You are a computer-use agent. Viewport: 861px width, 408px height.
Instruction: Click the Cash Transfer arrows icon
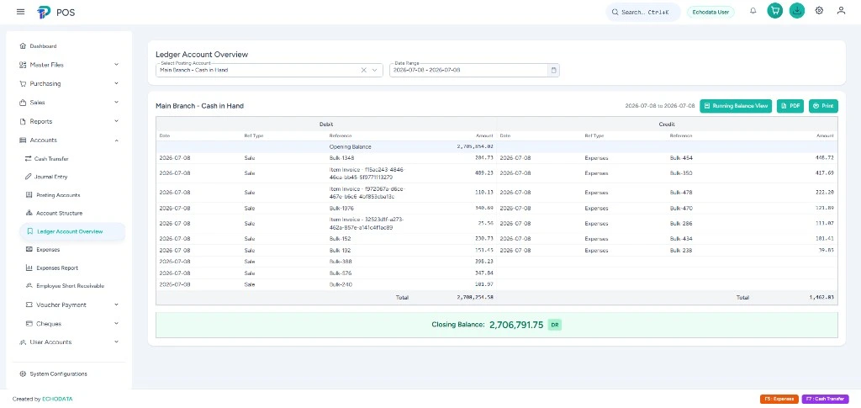pyautogui.click(x=29, y=159)
